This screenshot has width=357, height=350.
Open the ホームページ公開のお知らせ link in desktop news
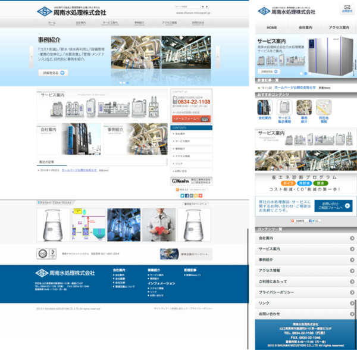point(79,170)
